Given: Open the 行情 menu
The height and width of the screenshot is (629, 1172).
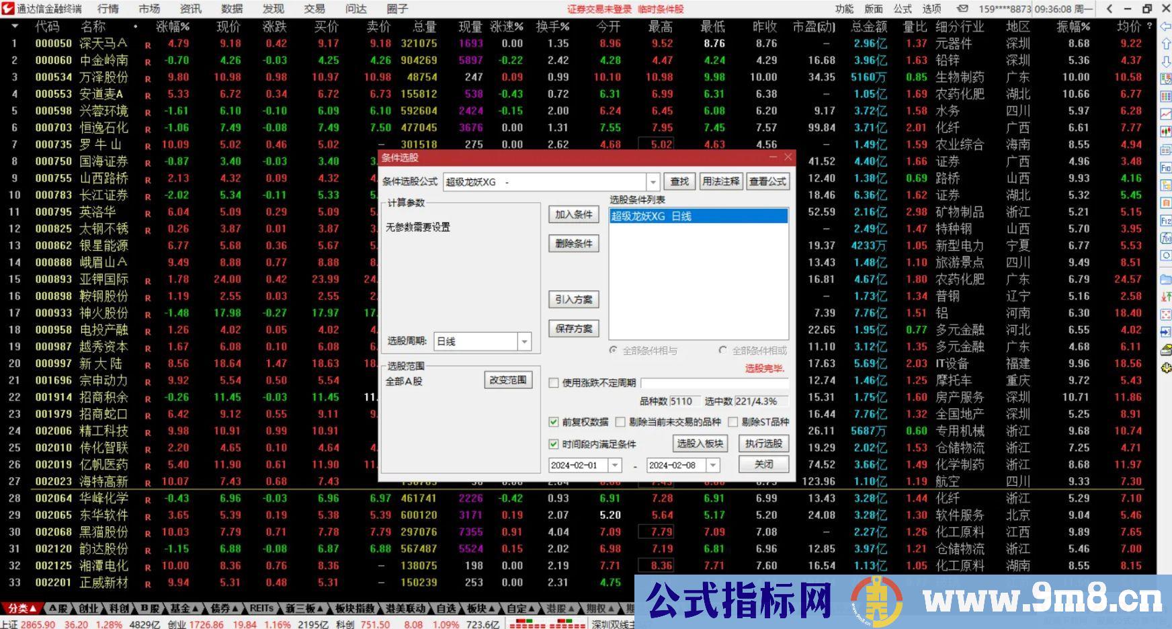Looking at the screenshot, I should 108,9.
